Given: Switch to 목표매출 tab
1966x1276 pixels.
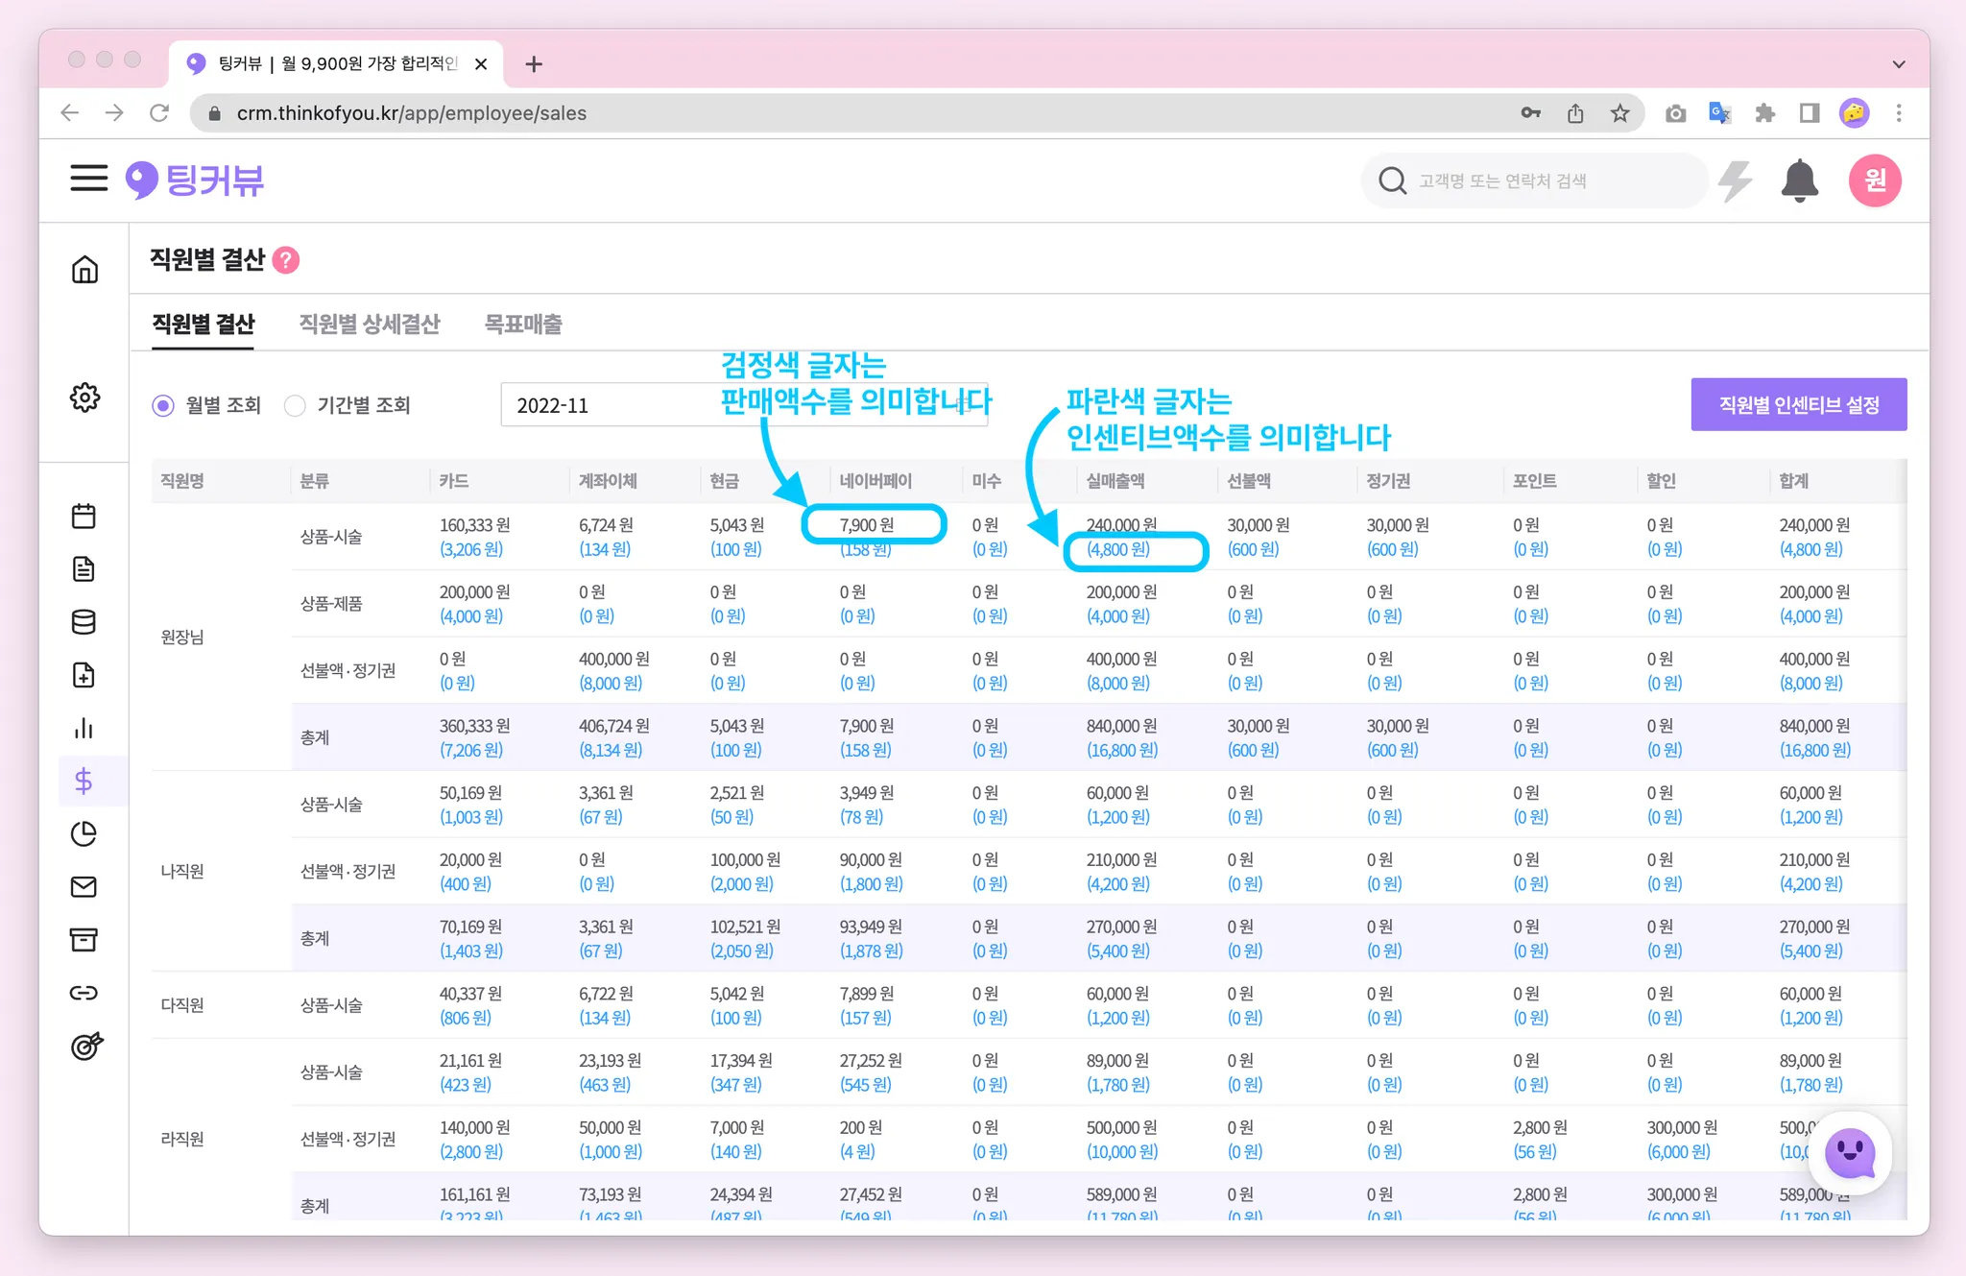Looking at the screenshot, I should coord(522,325).
